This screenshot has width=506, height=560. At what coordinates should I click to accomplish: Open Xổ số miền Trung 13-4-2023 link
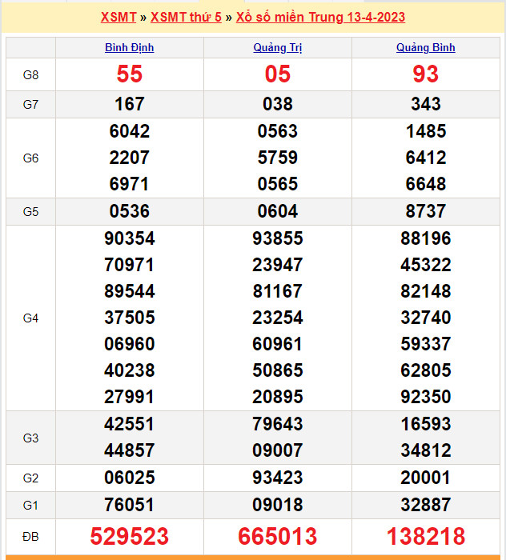320,18
